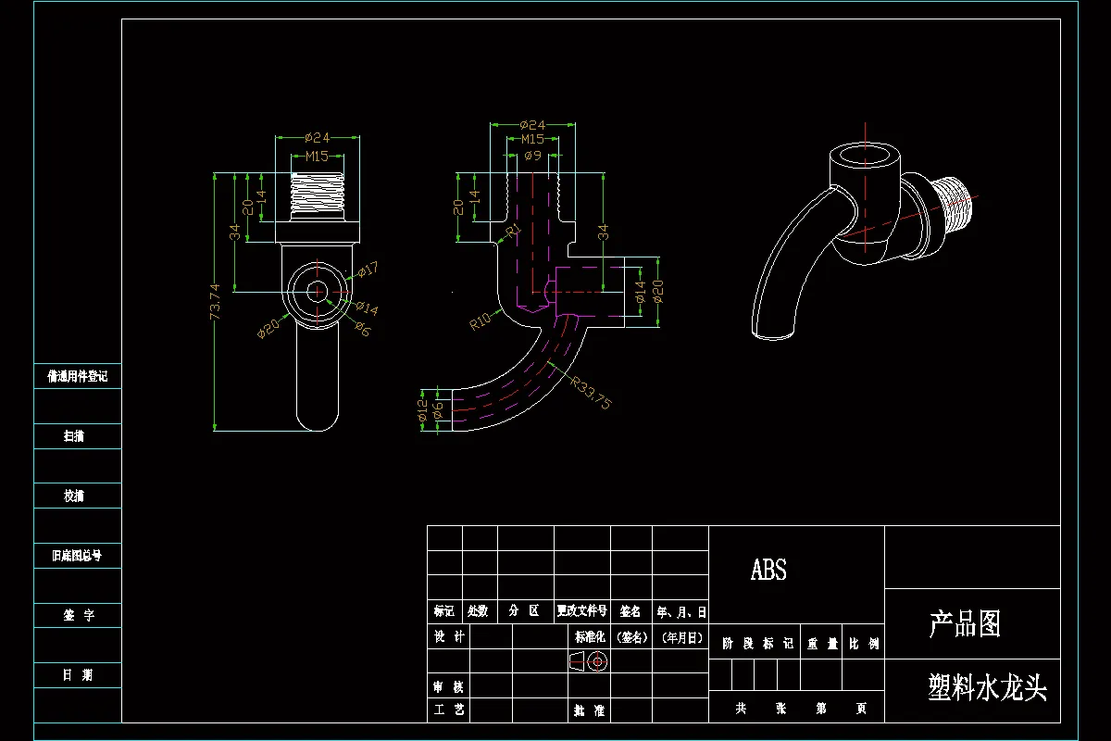
Task: Select the ø24 dimension above the section view
Action: pyautogui.click(x=532, y=124)
